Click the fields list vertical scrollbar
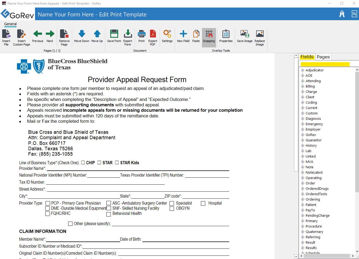 [x=357, y=132]
